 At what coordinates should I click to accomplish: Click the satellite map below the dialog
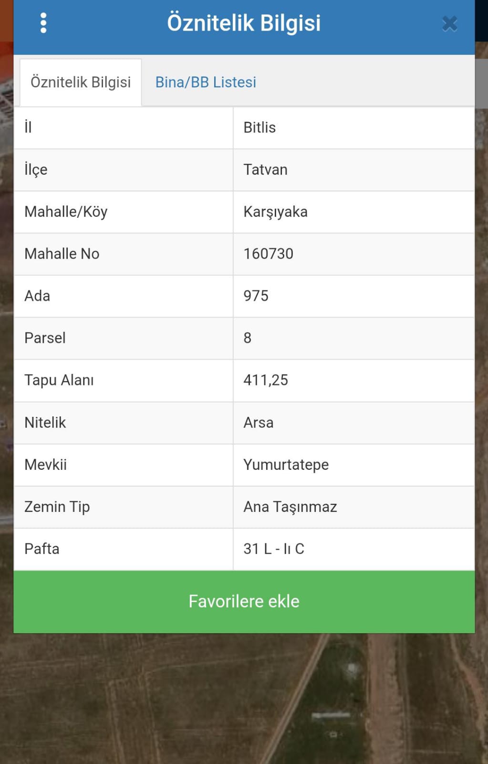click(x=244, y=699)
